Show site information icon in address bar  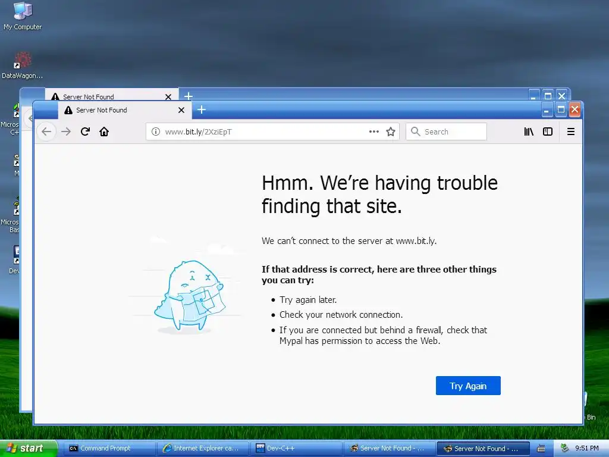156,132
